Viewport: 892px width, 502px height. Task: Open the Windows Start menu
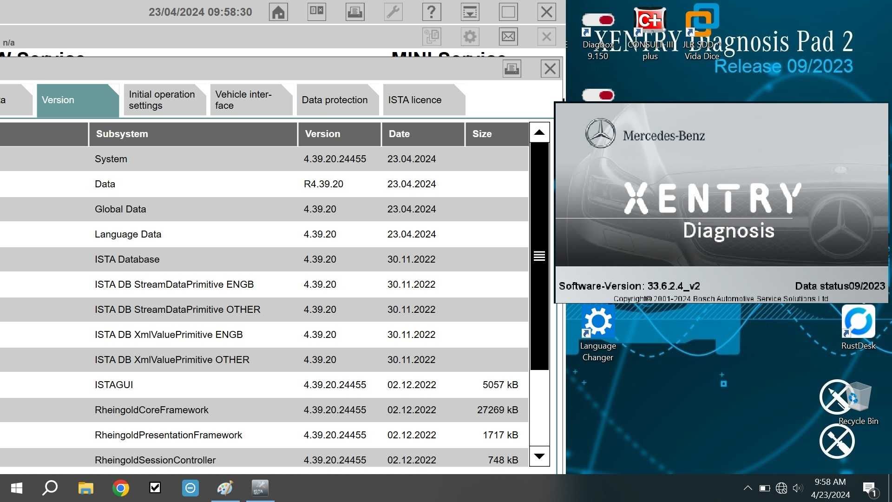(17, 488)
